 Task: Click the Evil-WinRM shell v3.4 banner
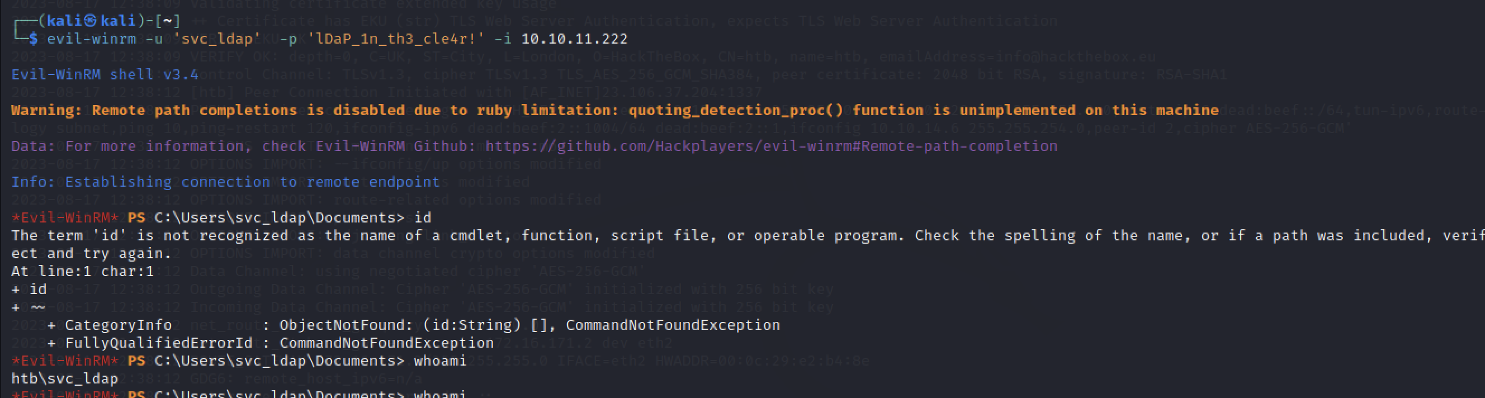105,75
